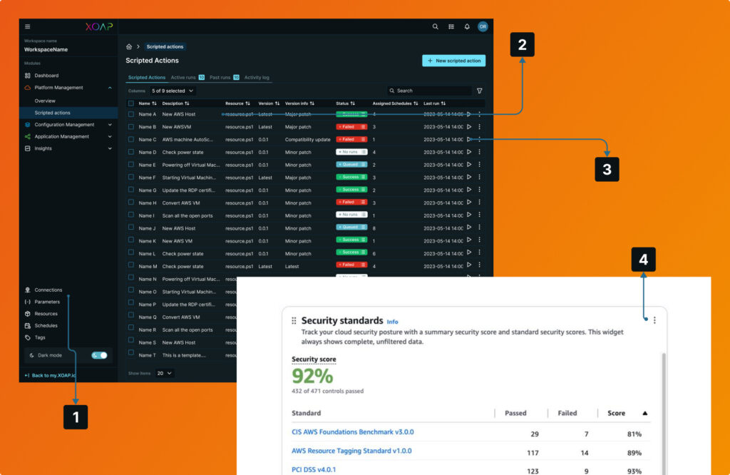Screen dimensions: 730x475
Task: Click the Application Management share icon
Action: 28,136
